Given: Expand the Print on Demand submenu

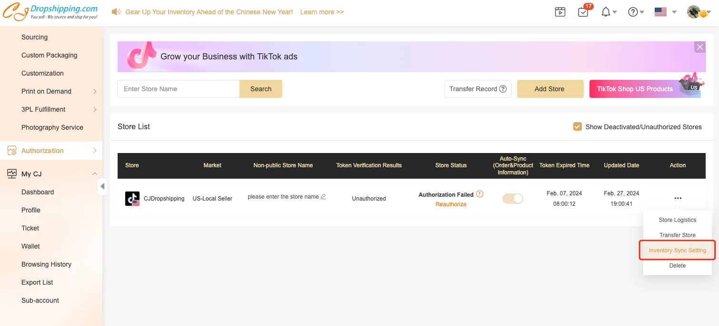Looking at the screenshot, I should pyautogui.click(x=95, y=91).
